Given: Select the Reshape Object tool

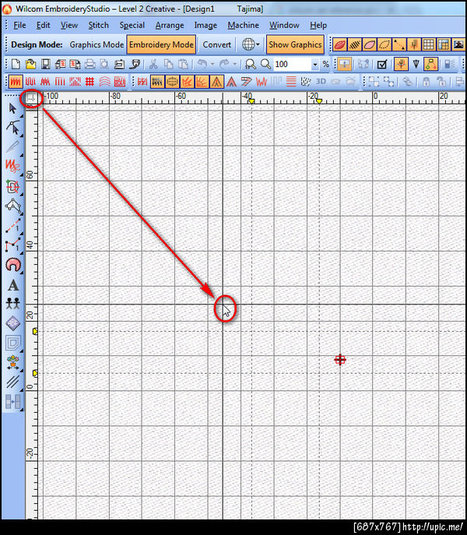Looking at the screenshot, I should (13, 128).
